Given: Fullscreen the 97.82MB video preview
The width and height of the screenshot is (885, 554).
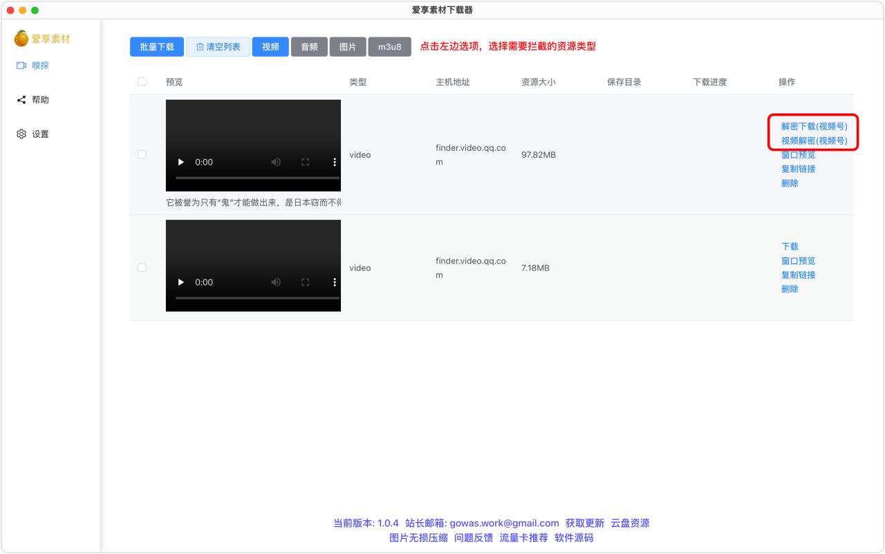Looking at the screenshot, I should click(305, 162).
